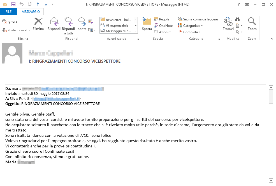Select the 'Messaggio di p...' quick step
The height and width of the screenshot is (186, 276).
point(116,31)
